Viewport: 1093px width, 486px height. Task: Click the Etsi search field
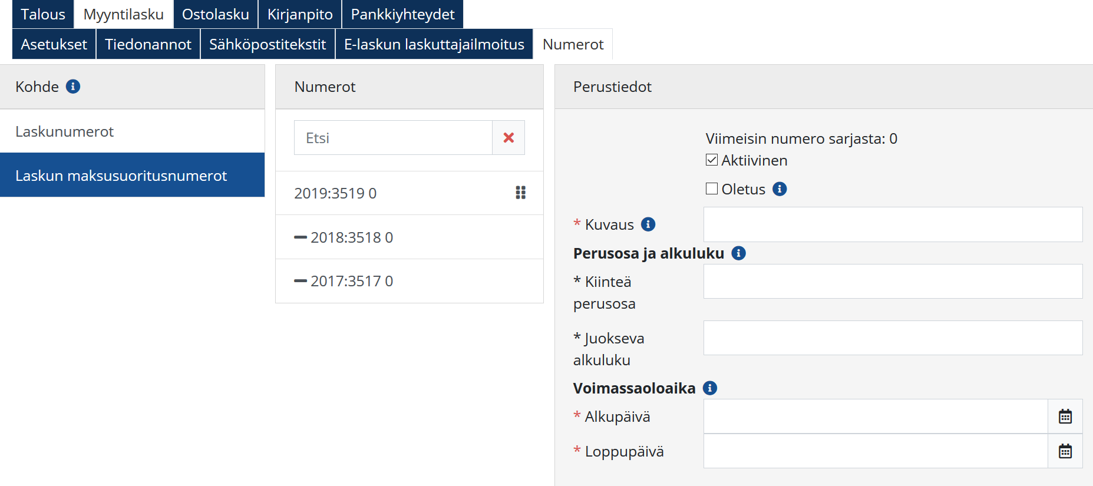coord(393,138)
